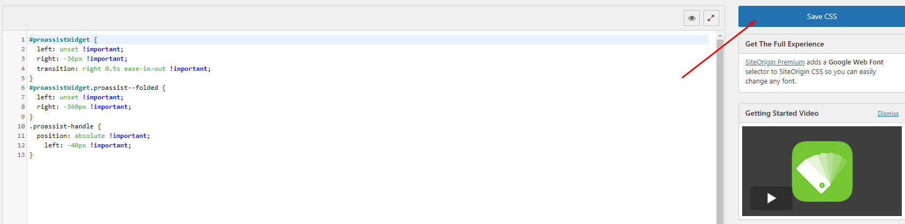Click the Save CSS button

822,16
